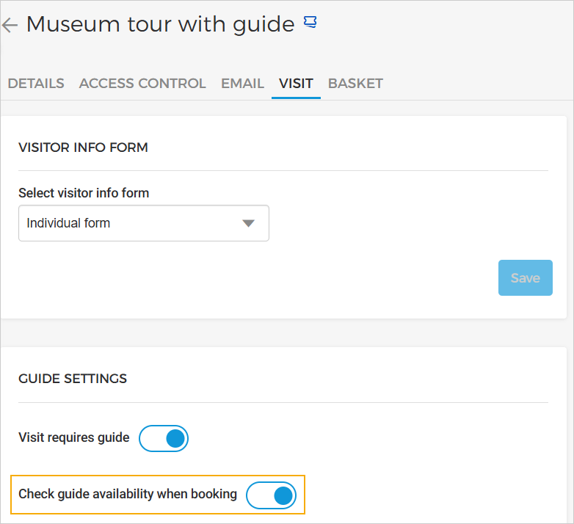Open the BASKET tab
This screenshot has width=574, height=524.
(x=355, y=83)
